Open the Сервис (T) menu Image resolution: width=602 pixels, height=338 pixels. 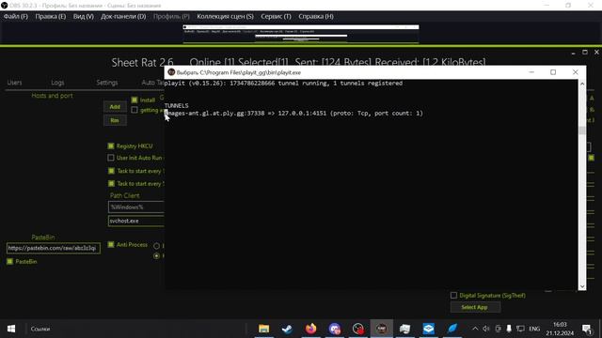[x=276, y=17]
